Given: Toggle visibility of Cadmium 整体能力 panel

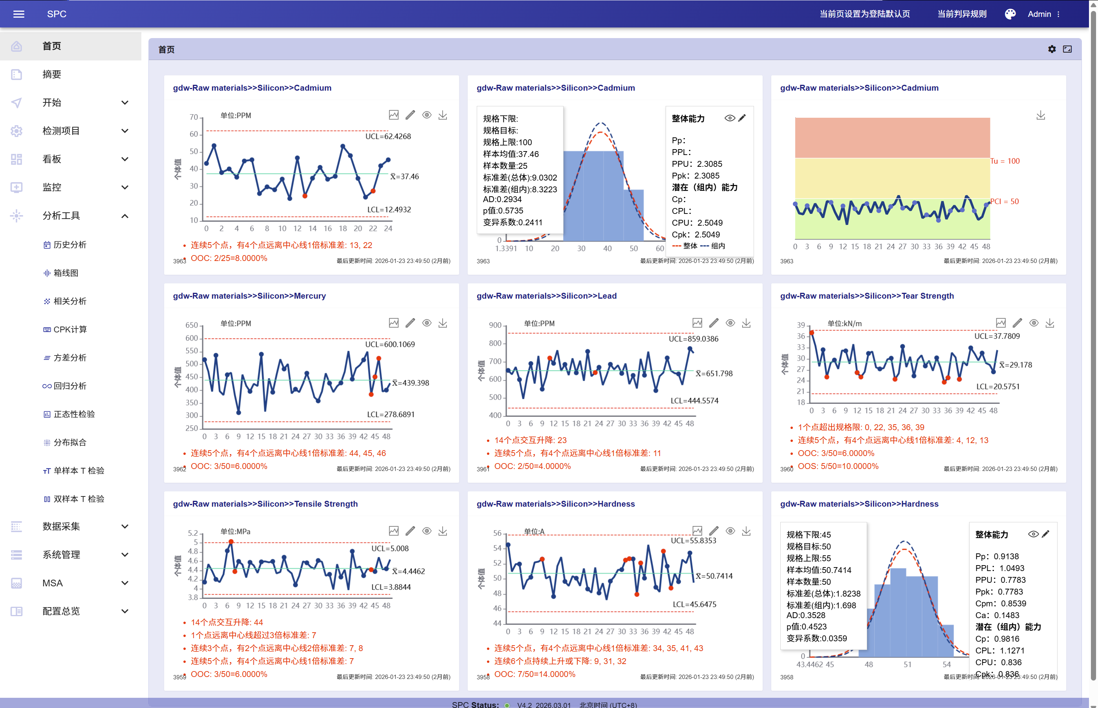Looking at the screenshot, I should (x=729, y=118).
